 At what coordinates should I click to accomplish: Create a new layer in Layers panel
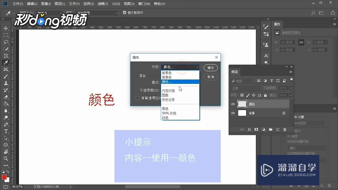pyautogui.click(x=278, y=130)
